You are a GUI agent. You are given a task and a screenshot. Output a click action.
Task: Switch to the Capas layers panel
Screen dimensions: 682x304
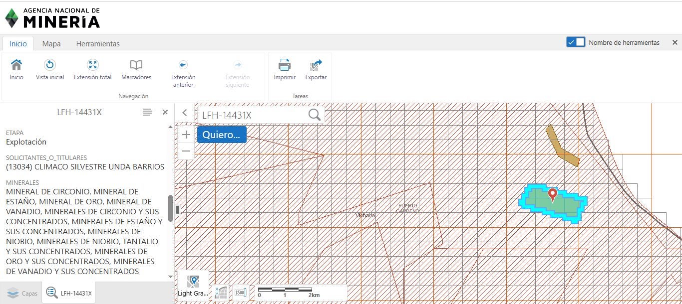[x=22, y=294]
